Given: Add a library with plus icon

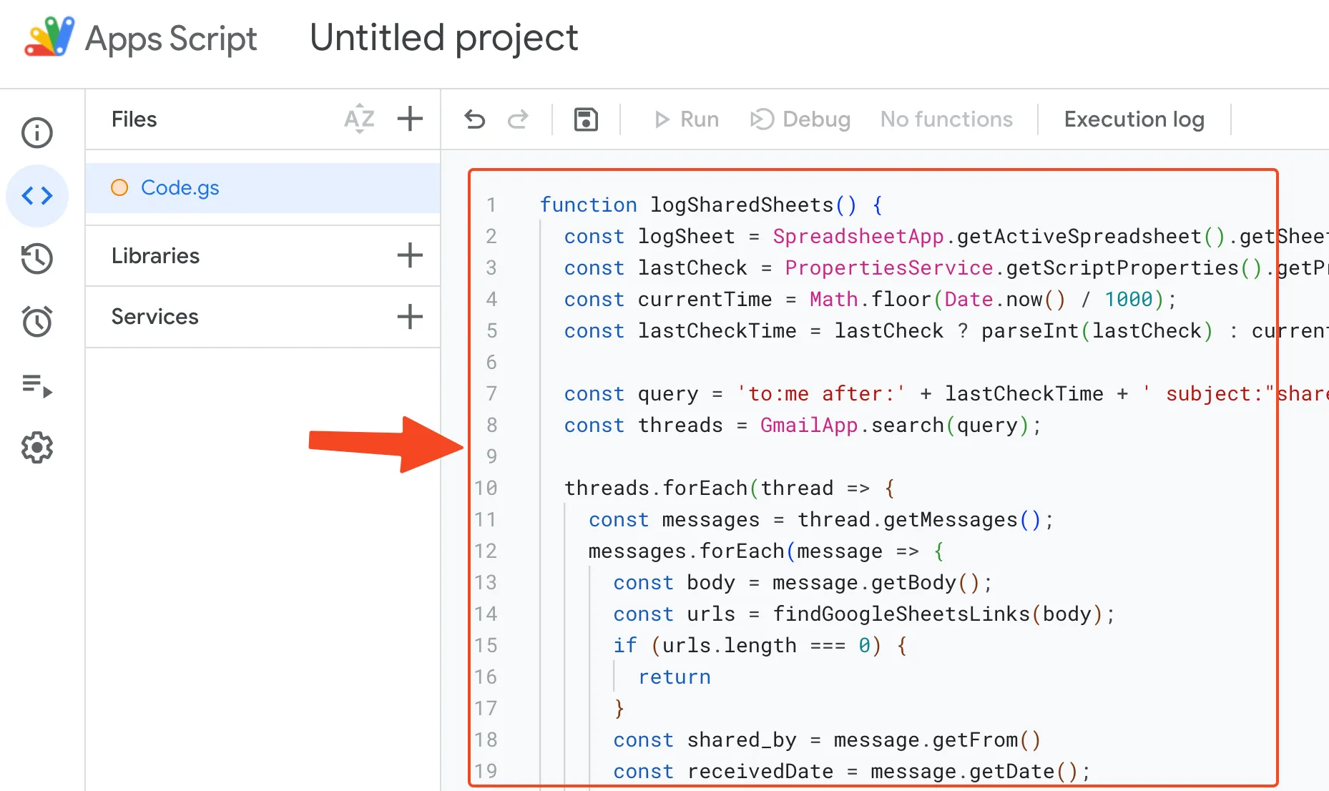Looking at the screenshot, I should (x=410, y=255).
